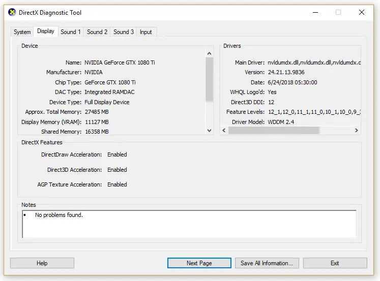Select the Display tab
This screenshot has height=281, width=380.
[x=46, y=31]
